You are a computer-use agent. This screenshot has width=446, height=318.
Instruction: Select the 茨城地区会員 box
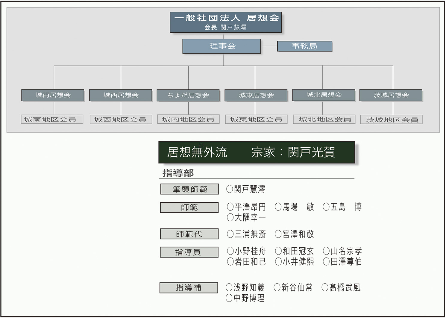[392, 120]
